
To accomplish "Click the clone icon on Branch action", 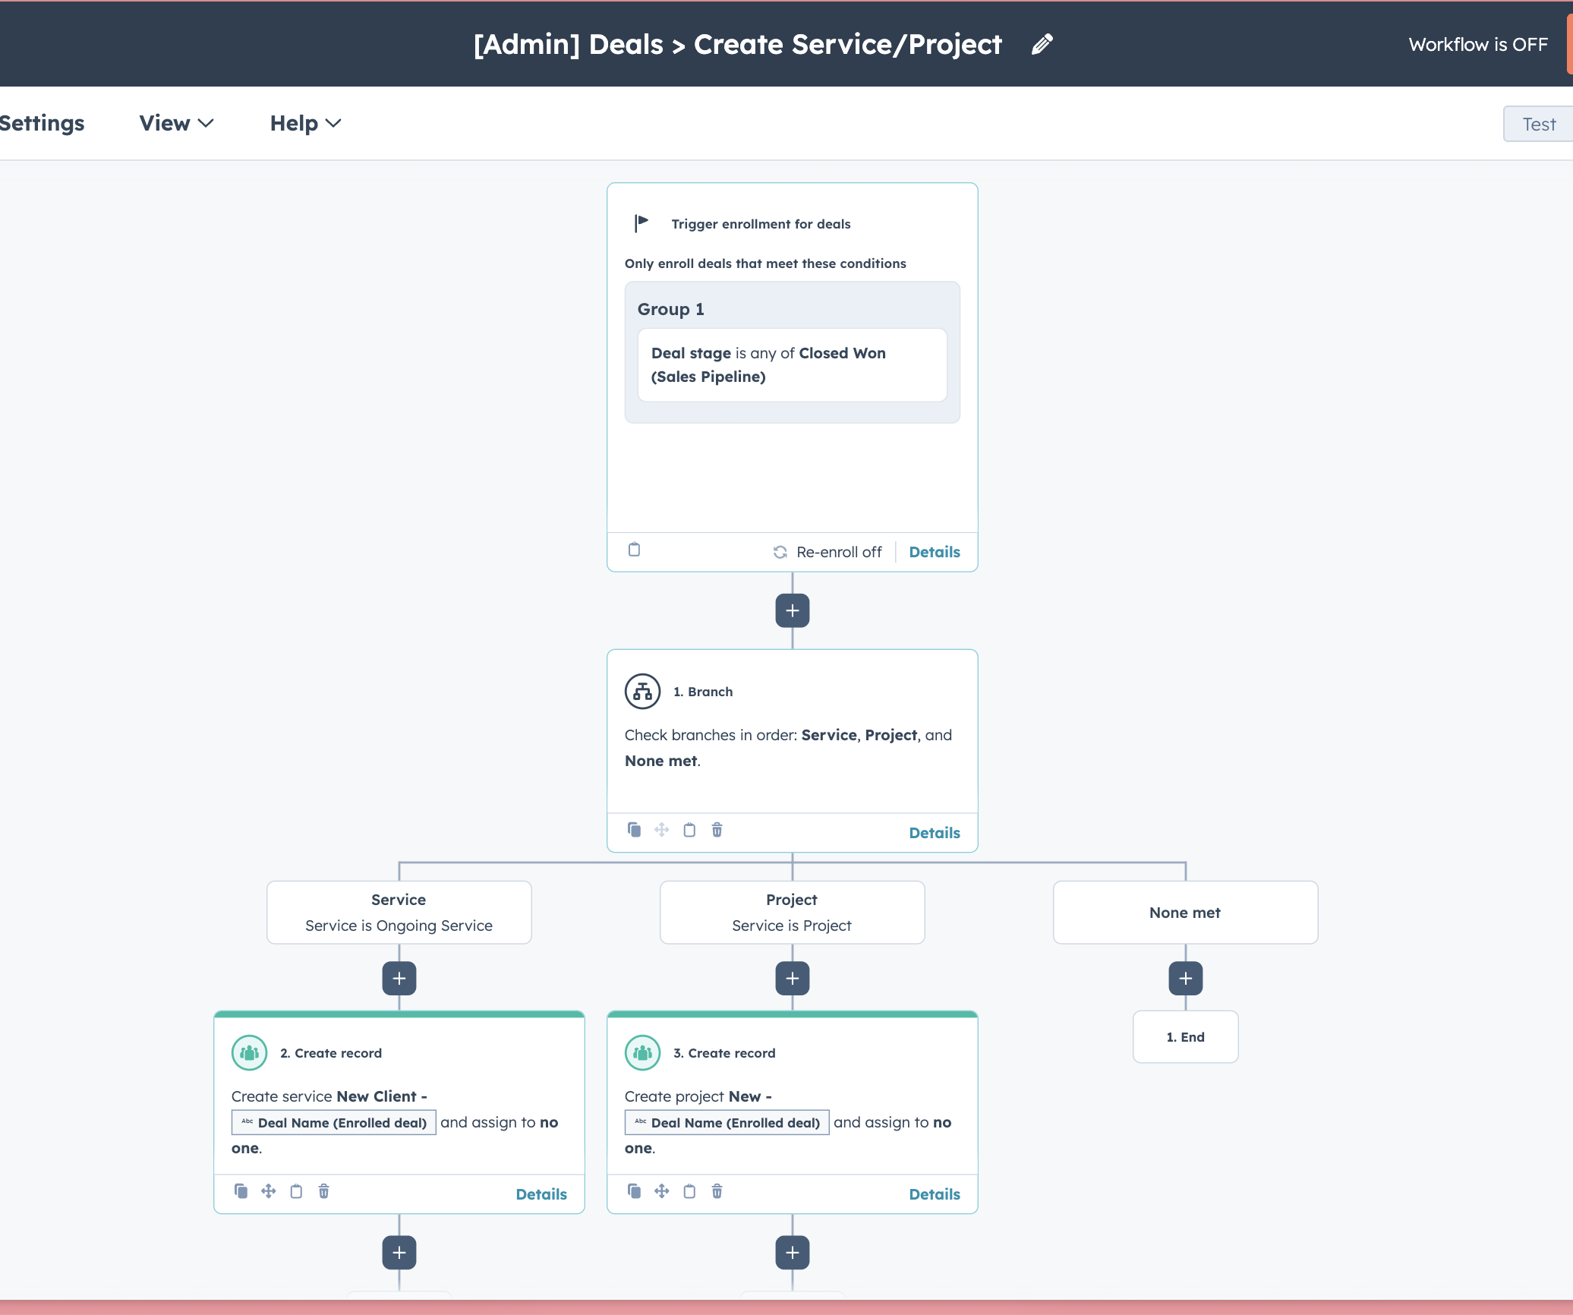I will pos(634,830).
